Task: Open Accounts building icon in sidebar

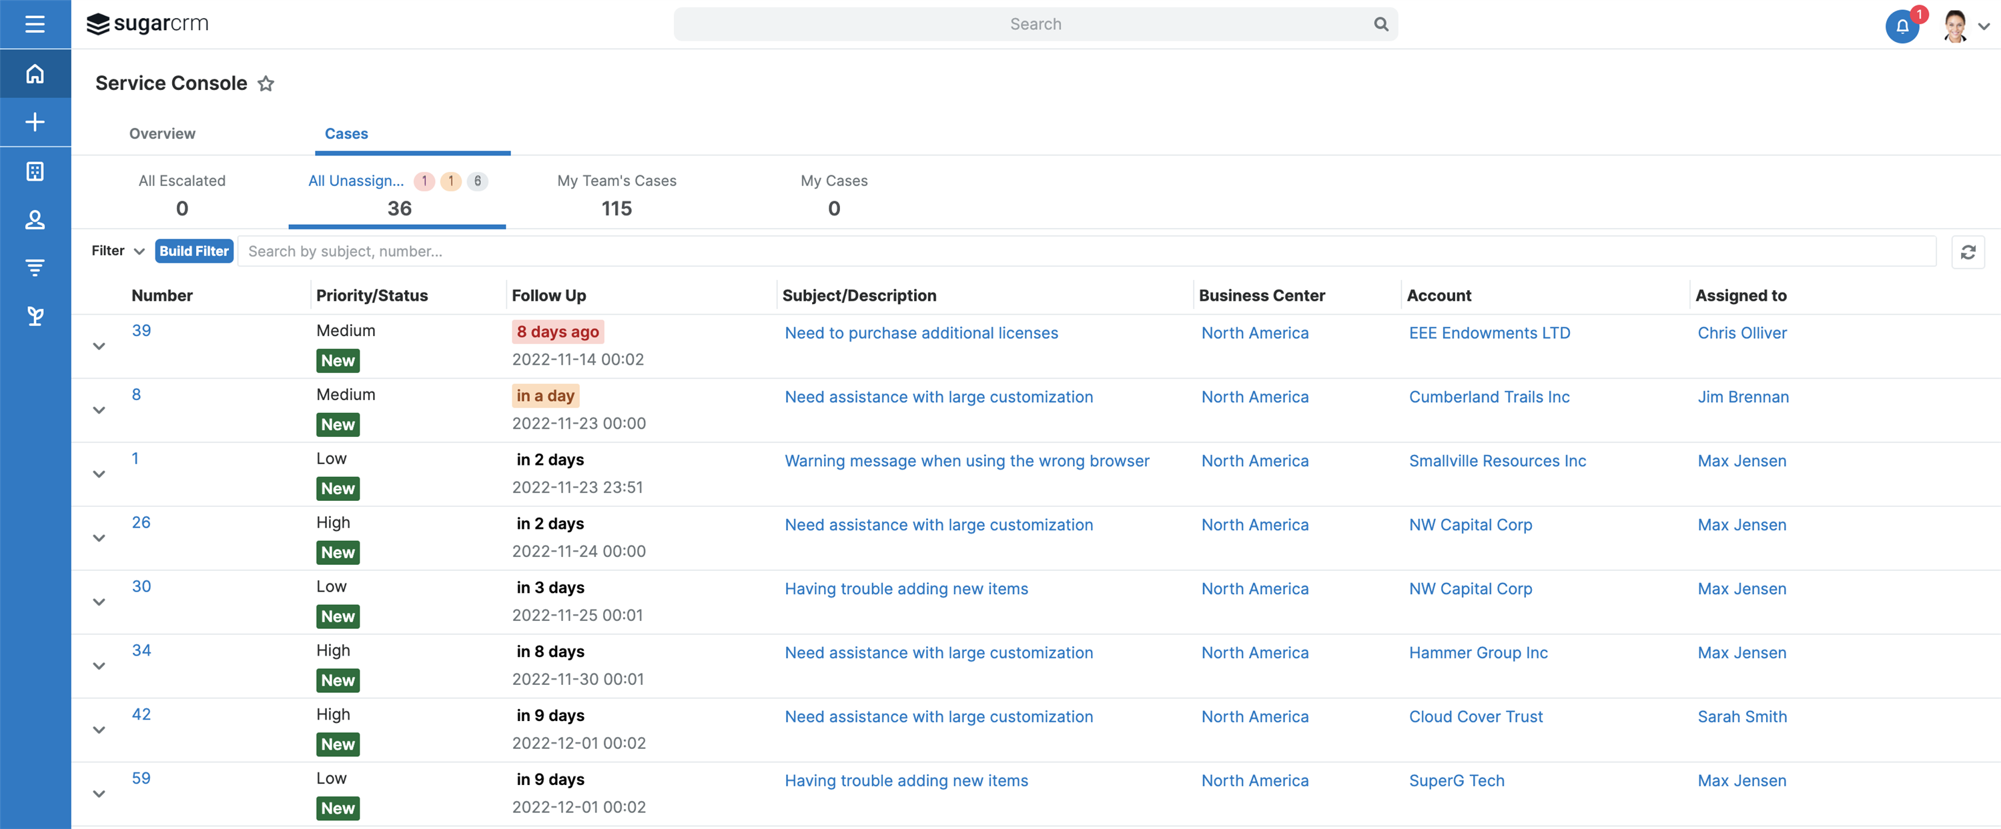Action: pos(35,171)
